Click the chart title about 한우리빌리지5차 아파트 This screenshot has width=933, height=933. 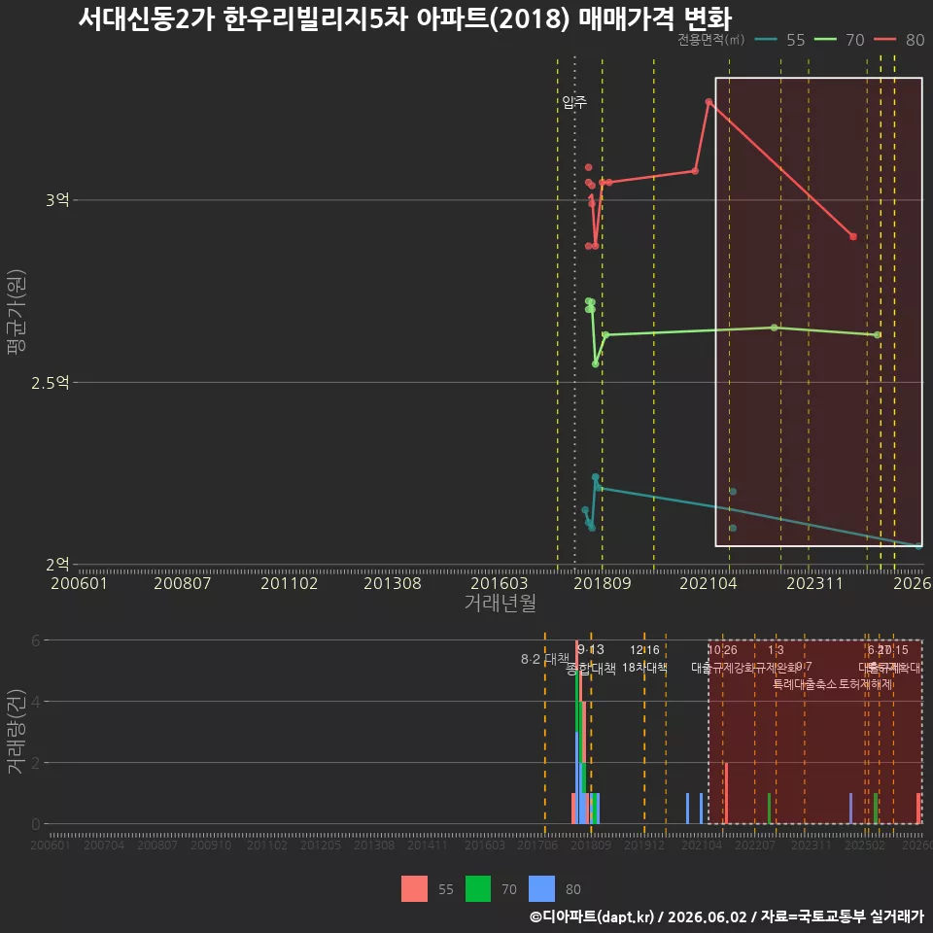pyautogui.click(x=404, y=18)
